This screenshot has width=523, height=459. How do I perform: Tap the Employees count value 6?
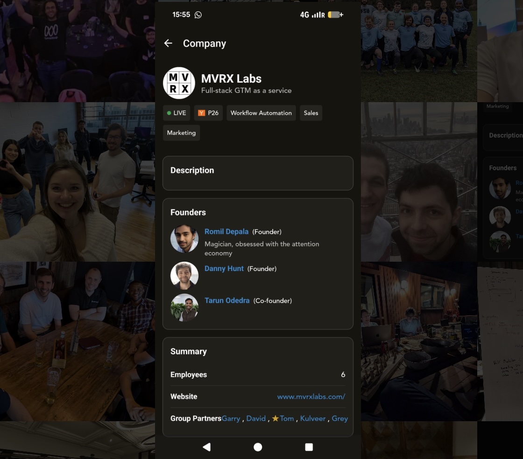343,375
